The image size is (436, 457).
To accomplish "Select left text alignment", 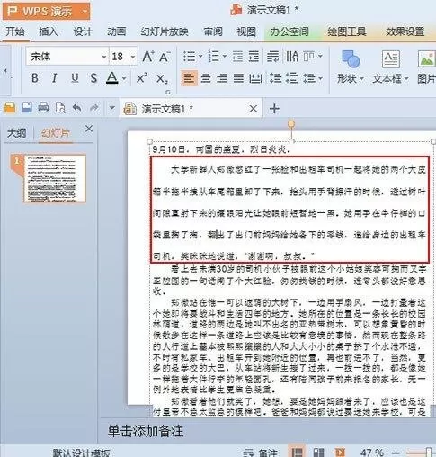I will (x=189, y=78).
